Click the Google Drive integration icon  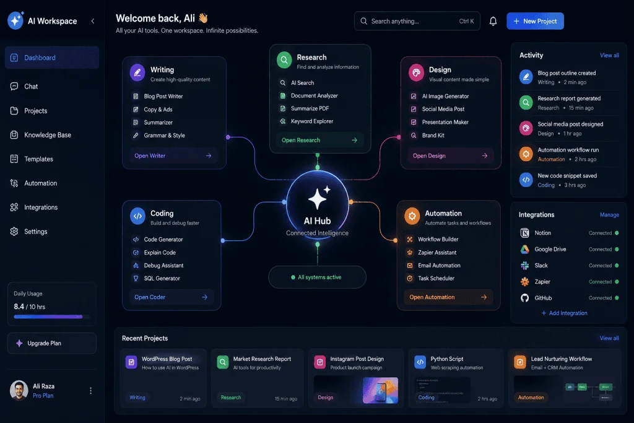(524, 249)
